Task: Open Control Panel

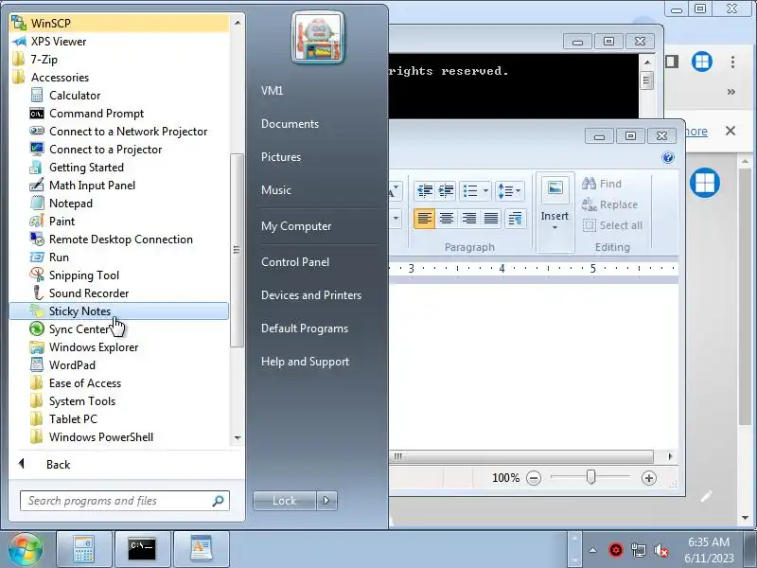Action: click(295, 262)
